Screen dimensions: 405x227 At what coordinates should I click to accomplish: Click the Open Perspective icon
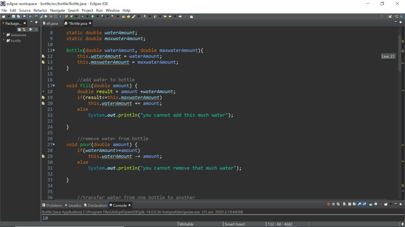click(x=390, y=17)
